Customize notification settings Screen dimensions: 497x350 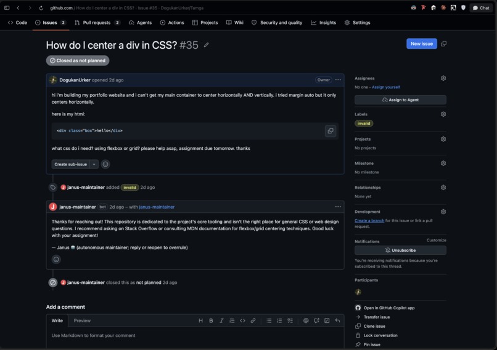coord(436,240)
